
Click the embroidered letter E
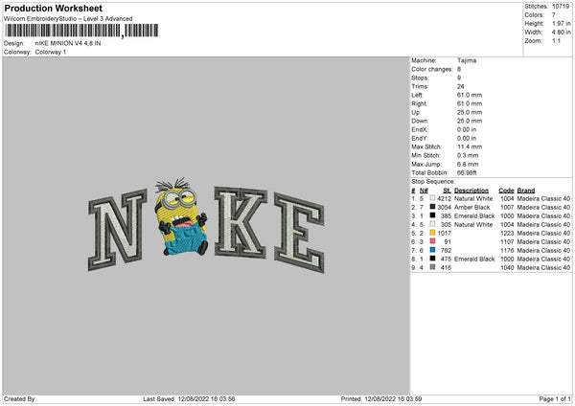(x=300, y=233)
